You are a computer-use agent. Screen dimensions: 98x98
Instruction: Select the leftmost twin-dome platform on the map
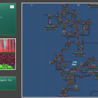pos(51,27)
